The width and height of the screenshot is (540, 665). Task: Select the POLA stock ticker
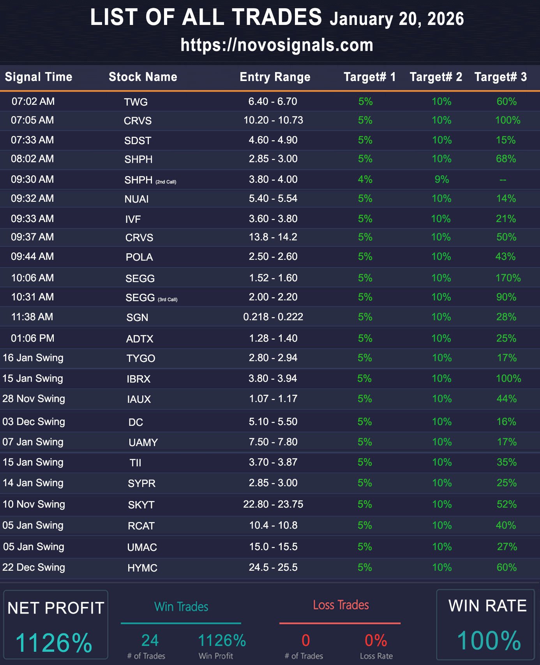(139, 257)
